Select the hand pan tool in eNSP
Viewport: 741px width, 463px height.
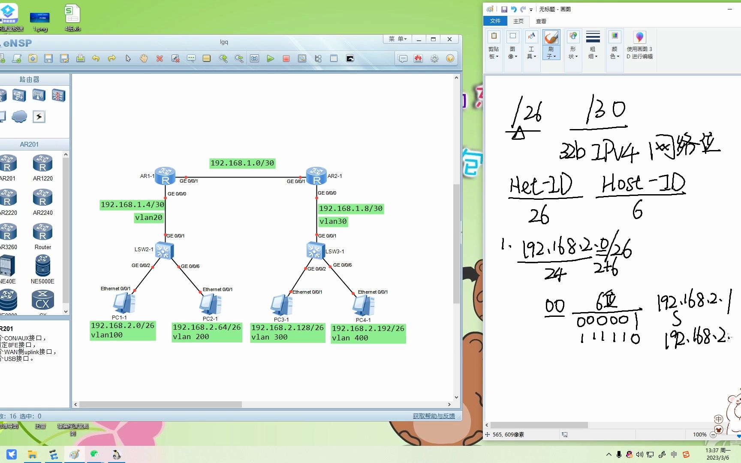click(144, 58)
